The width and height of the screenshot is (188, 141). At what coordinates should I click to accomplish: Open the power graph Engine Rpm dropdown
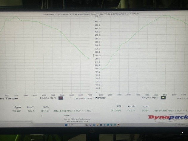(x=164, y=98)
